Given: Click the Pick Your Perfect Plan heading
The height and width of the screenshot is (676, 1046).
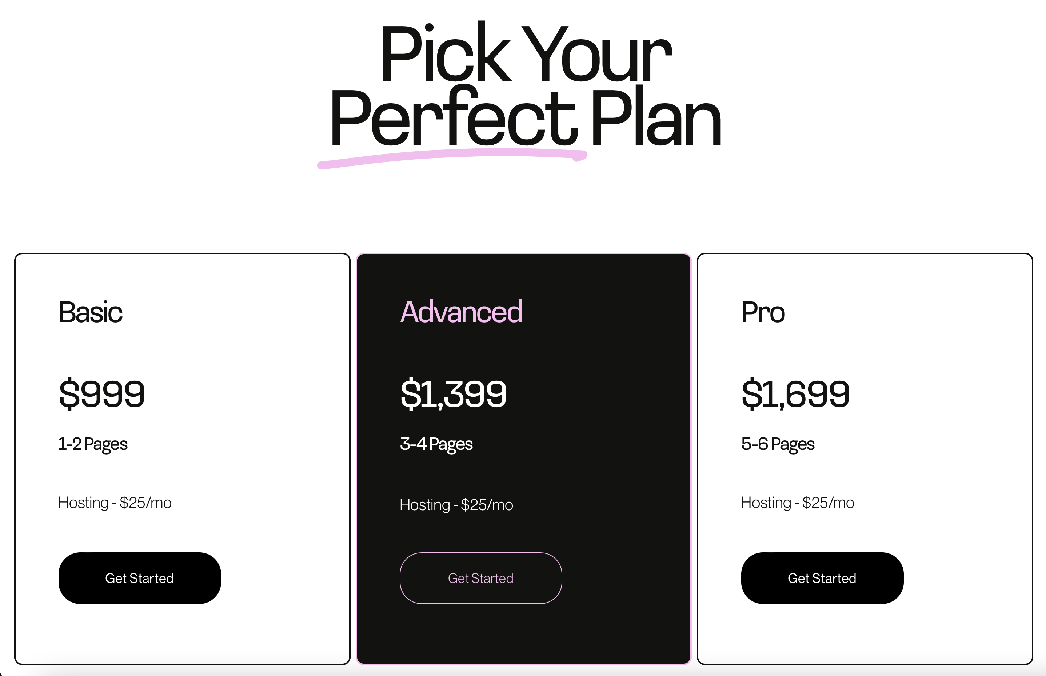Looking at the screenshot, I should click(526, 85).
